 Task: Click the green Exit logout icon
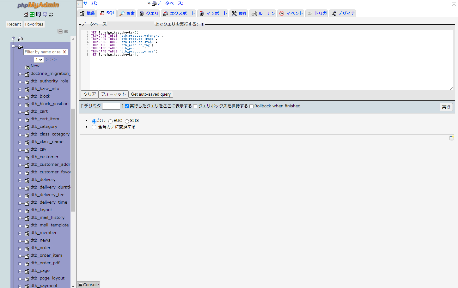point(32,15)
